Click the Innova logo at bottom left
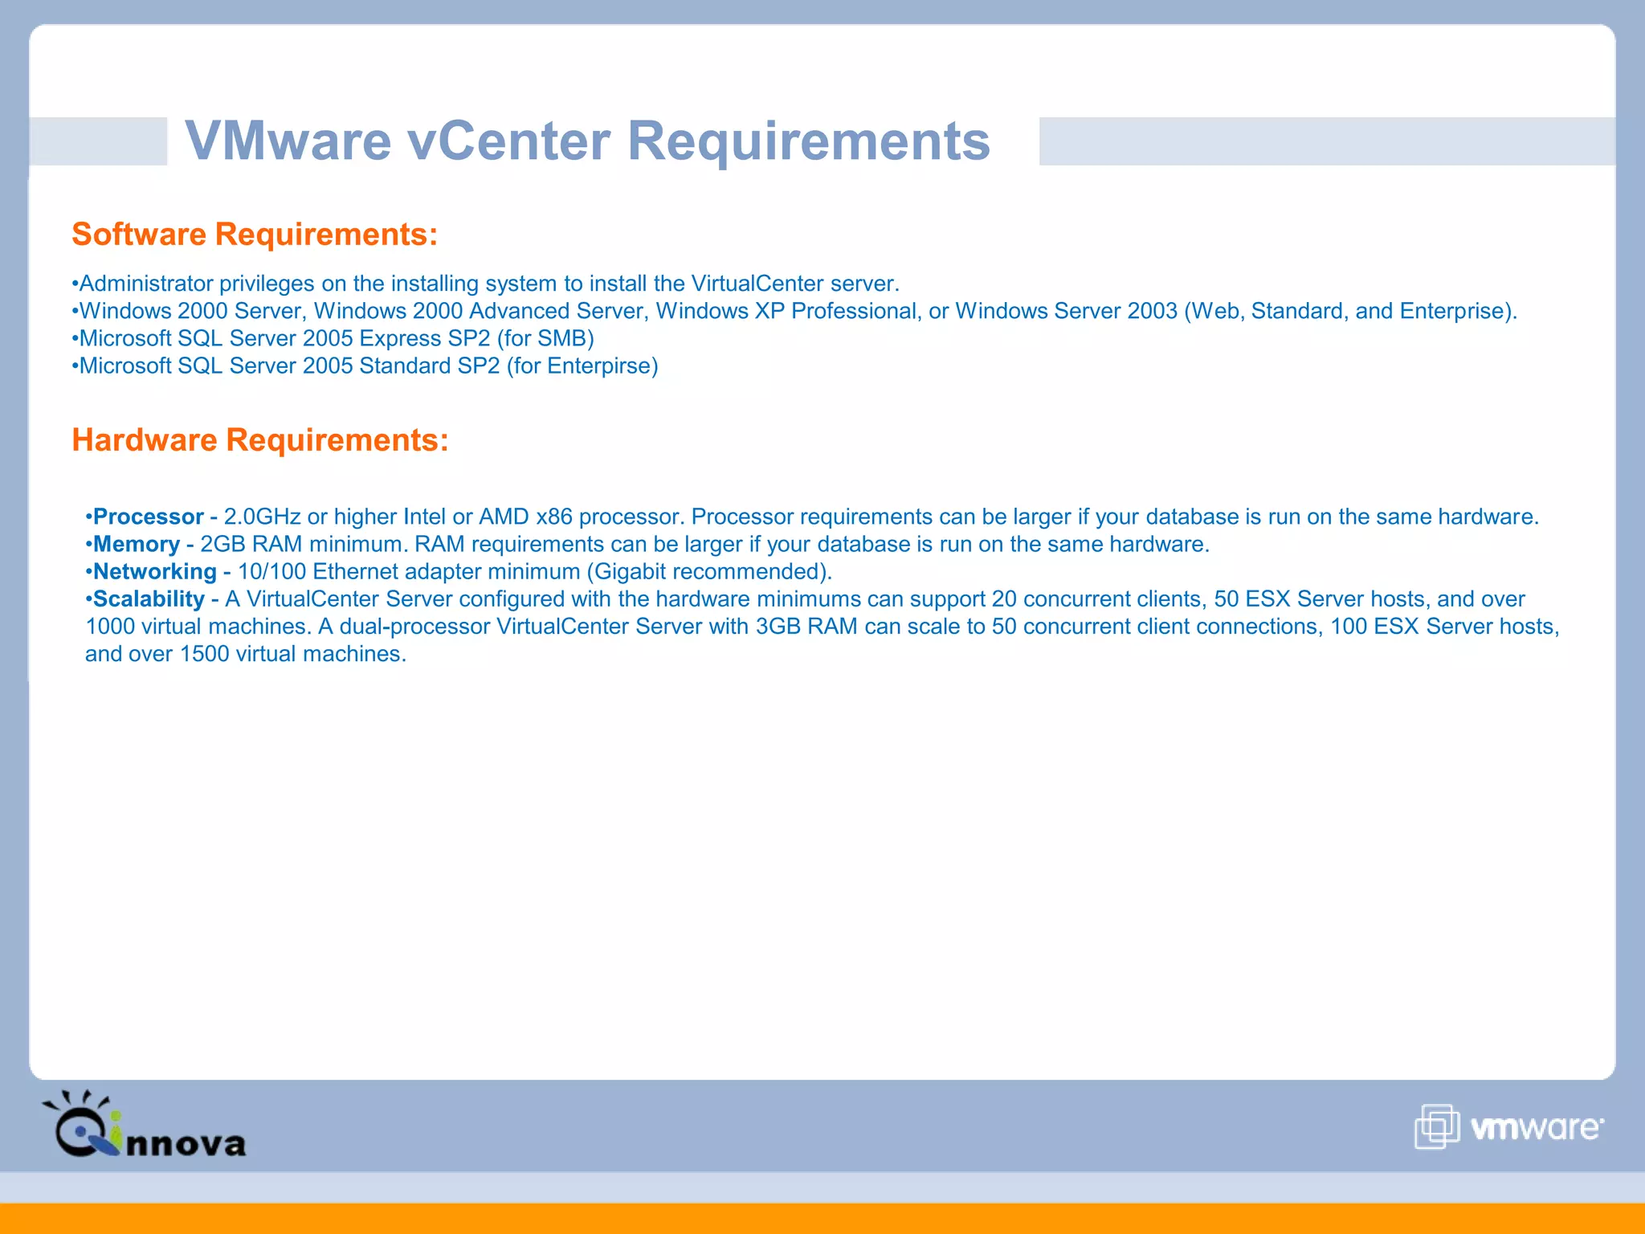The image size is (1645, 1234). tap(144, 1125)
